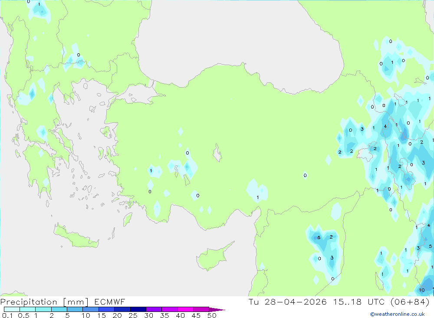The image size is (434, 318).
Task: Select the 2–5 mm legend color swatch
Action: 59,309
